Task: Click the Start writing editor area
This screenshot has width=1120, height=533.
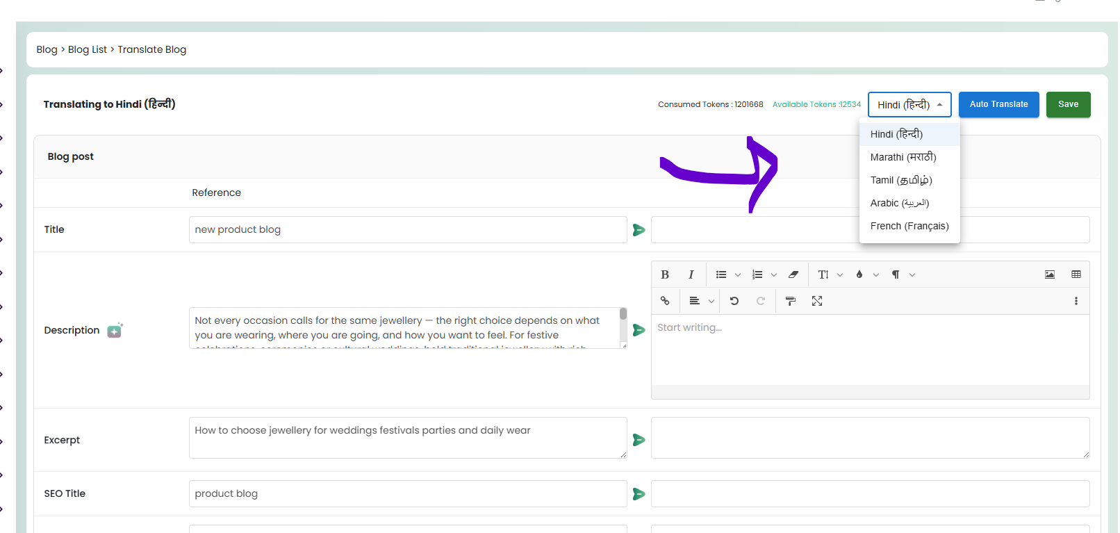Action: 870,350
